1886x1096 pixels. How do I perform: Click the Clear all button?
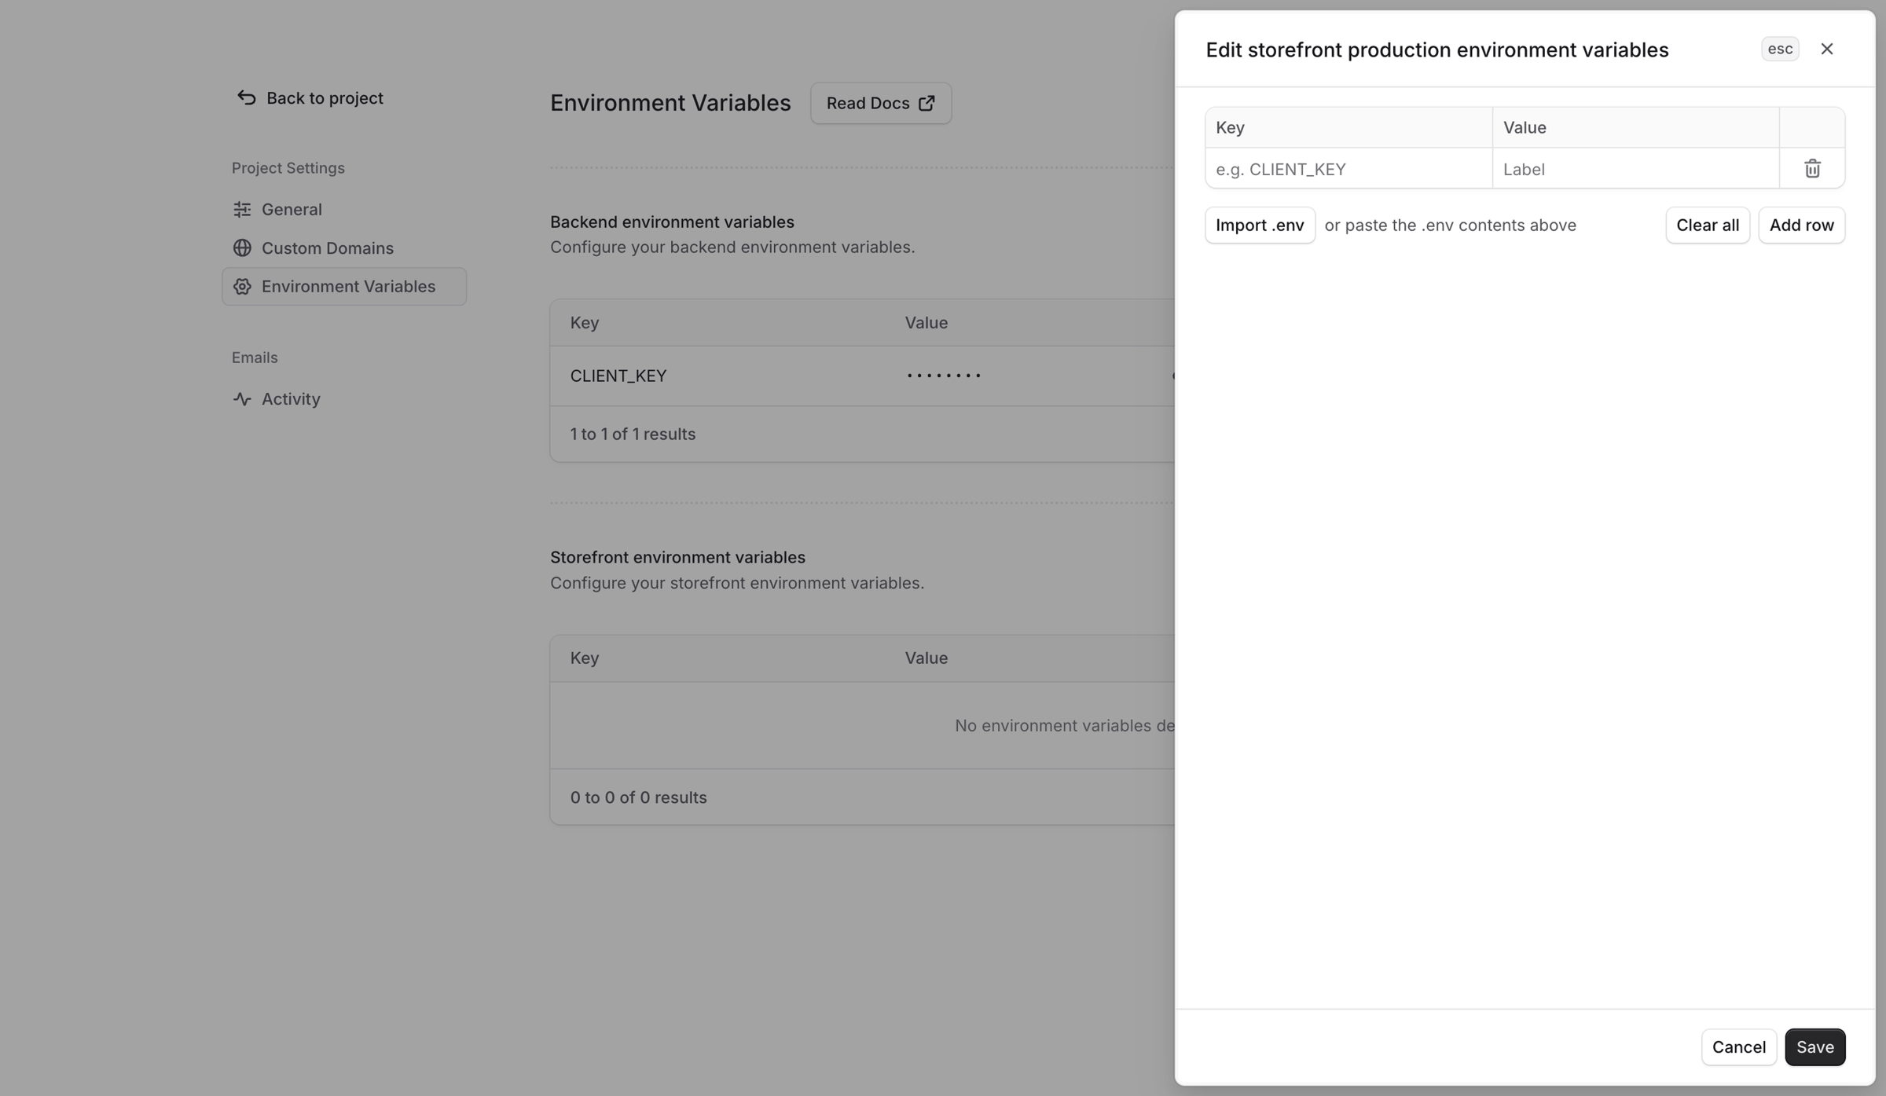pos(1708,225)
